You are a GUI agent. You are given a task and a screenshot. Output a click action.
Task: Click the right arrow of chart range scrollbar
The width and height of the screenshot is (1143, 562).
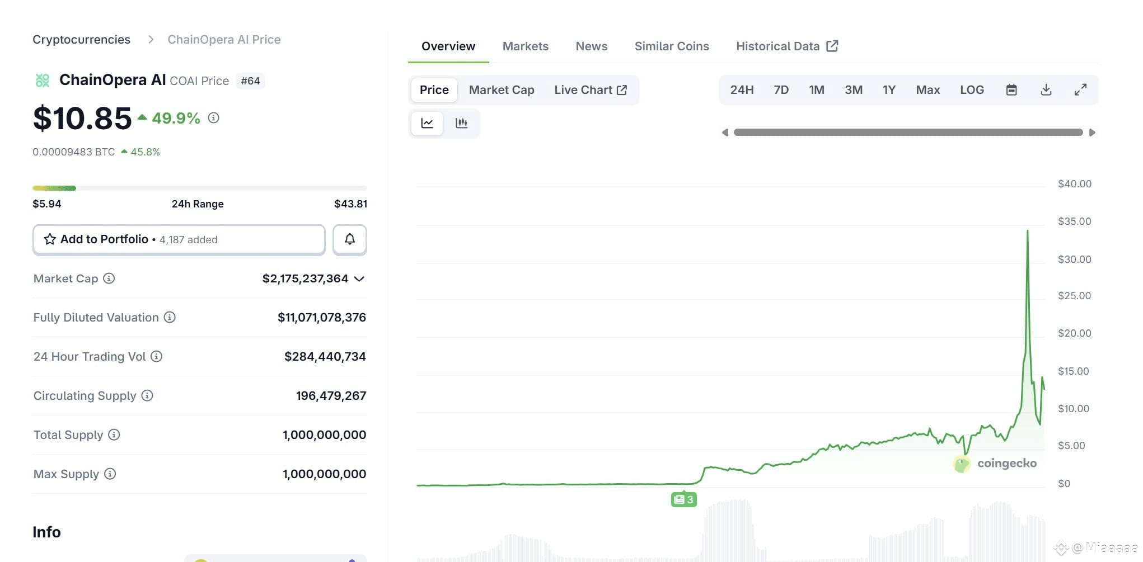coord(1092,133)
